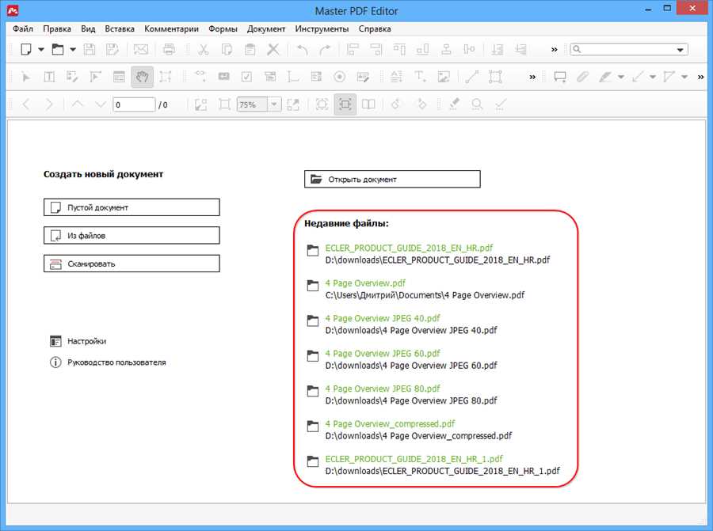Click the Insert Image tool icon
The width and height of the screenshot is (713, 531).
[444, 77]
